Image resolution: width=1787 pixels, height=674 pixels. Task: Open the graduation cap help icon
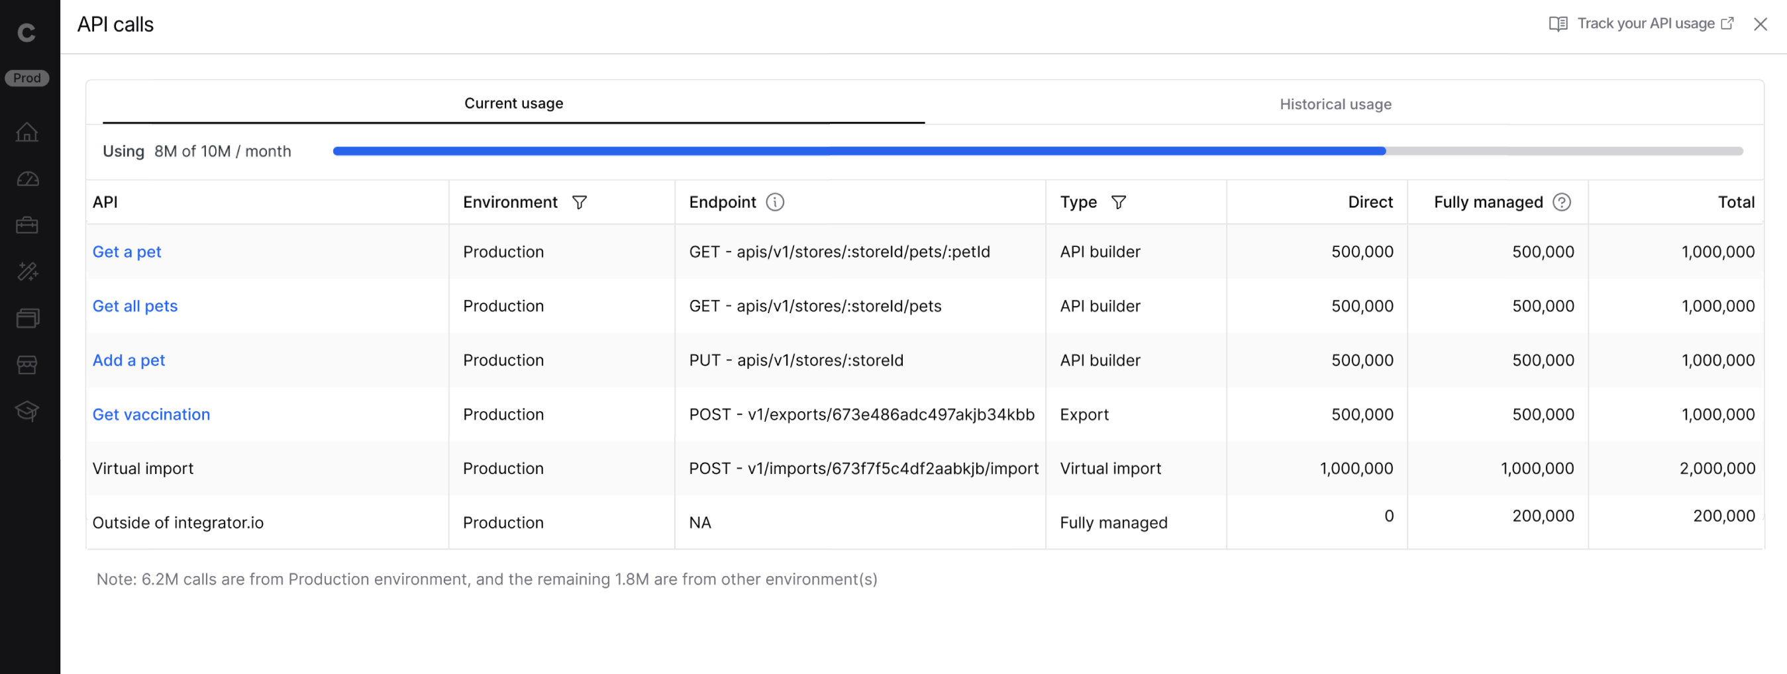[x=27, y=411]
